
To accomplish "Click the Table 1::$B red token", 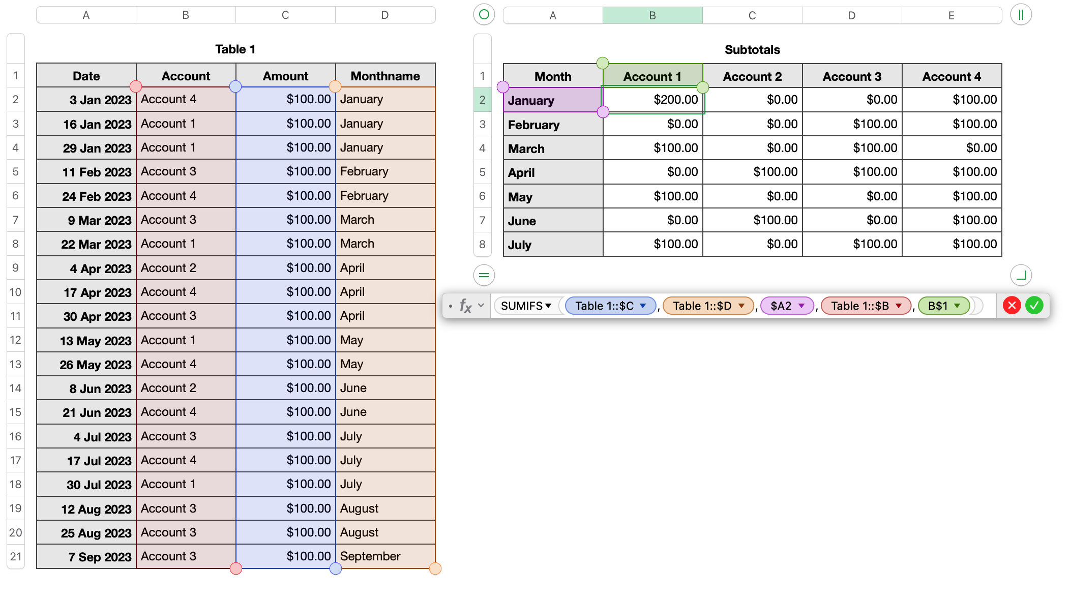I will (859, 306).
